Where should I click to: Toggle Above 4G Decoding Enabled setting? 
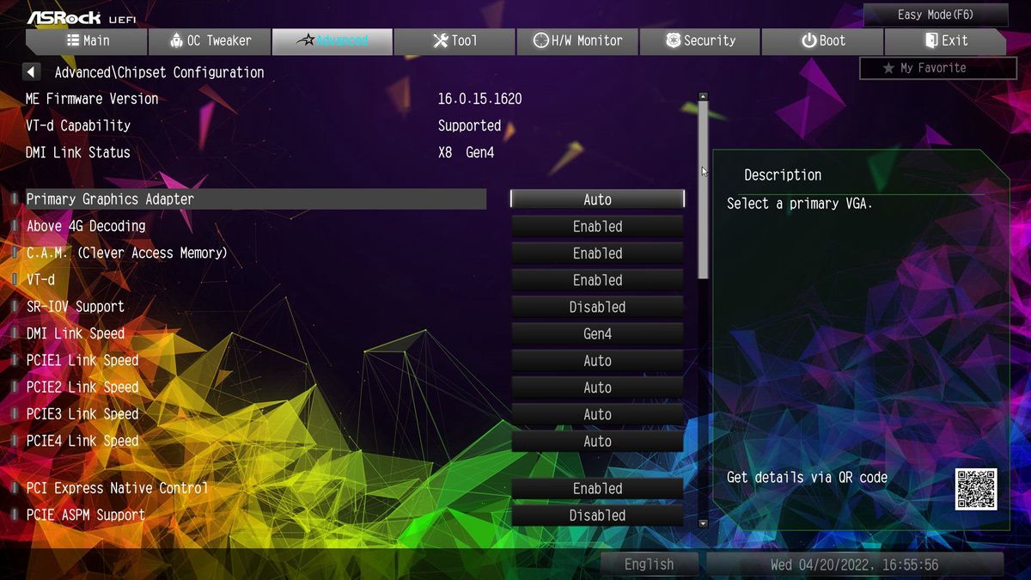point(597,227)
